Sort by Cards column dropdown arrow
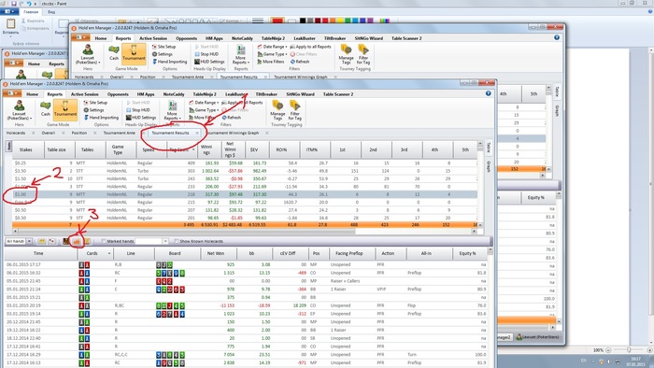The width and height of the screenshot is (654, 368). click(109, 253)
